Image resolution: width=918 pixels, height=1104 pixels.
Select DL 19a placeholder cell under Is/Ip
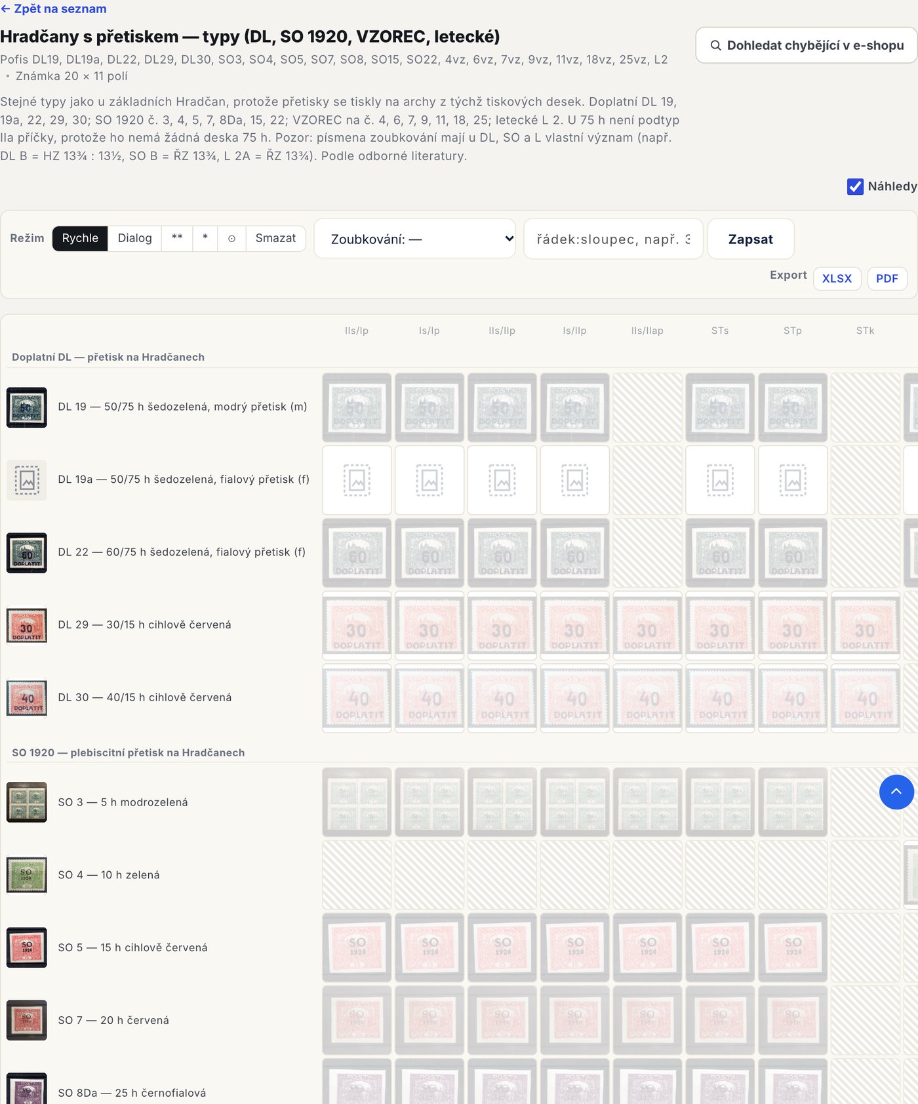[429, 480]
